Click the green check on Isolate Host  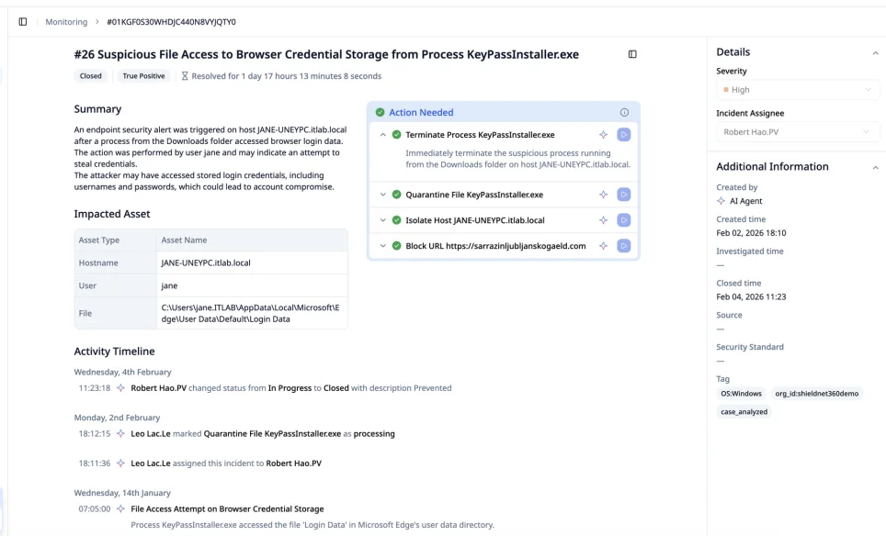pyautogui.click(x=397, y=220)
